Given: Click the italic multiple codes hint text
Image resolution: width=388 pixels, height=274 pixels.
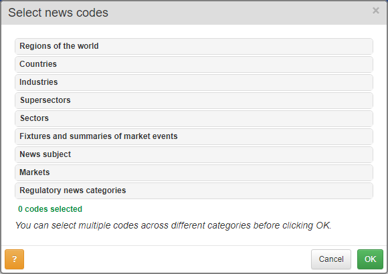Looking at the screenshot, I should (173, 225).
